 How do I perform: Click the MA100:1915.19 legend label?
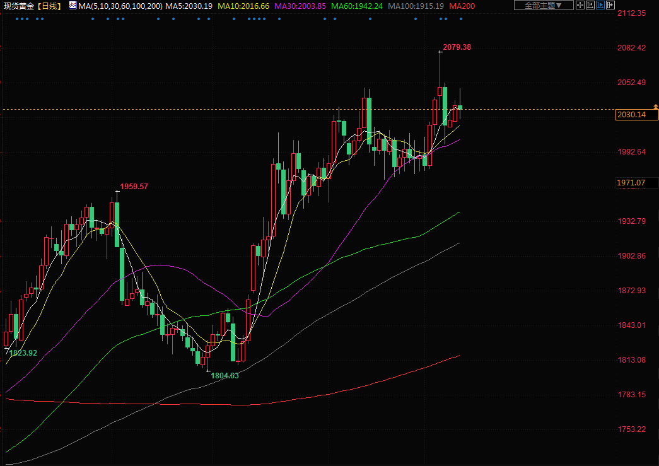point(416,6)
